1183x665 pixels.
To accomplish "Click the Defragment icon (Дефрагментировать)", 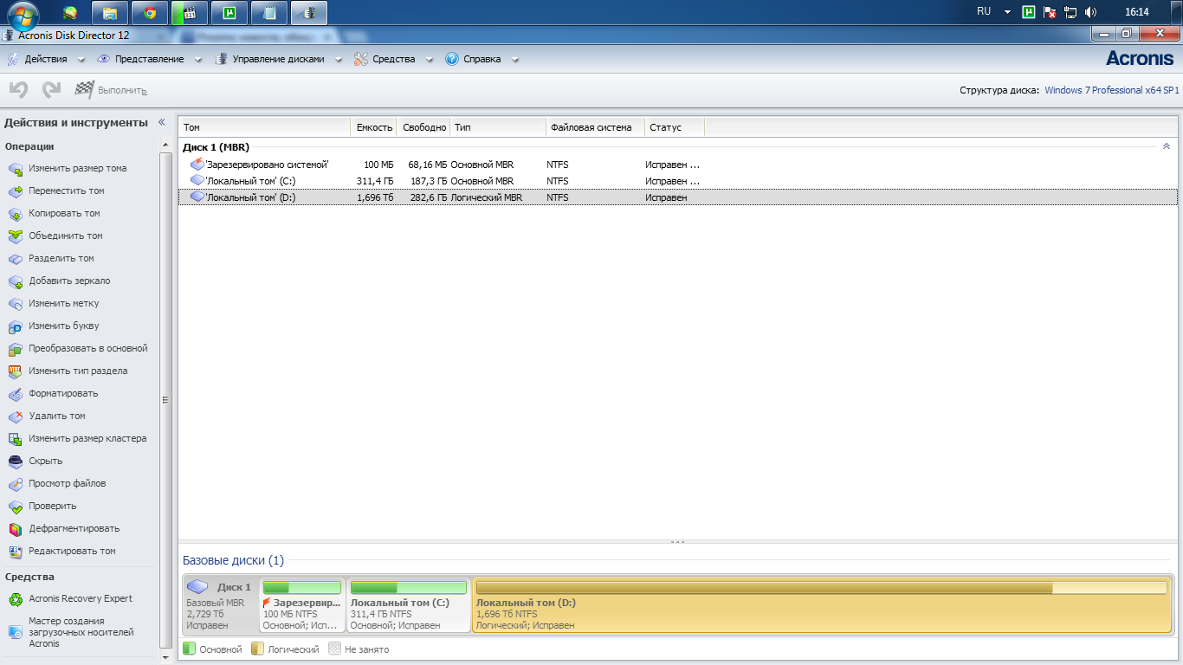I will click(15, 529).
